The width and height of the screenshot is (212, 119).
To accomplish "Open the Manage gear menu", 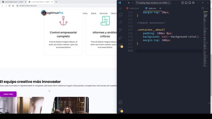I will [121, 110].
